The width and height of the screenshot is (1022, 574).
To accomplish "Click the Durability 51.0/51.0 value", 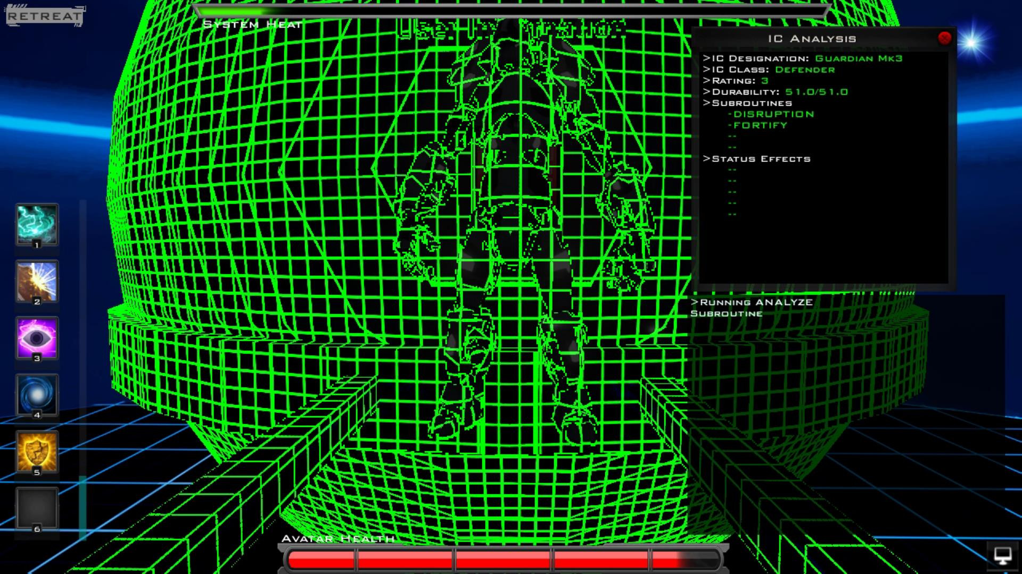I will point(817,92).
